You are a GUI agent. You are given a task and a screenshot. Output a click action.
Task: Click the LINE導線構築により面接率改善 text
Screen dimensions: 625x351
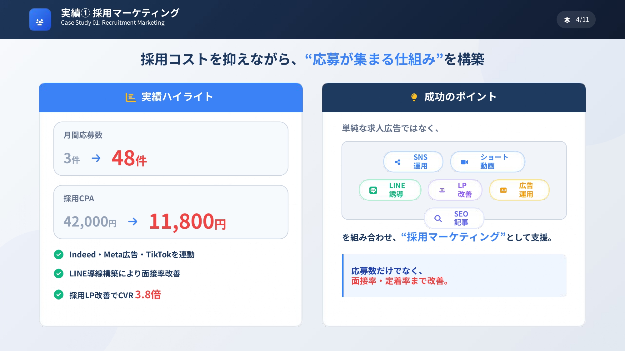point(125,274)
